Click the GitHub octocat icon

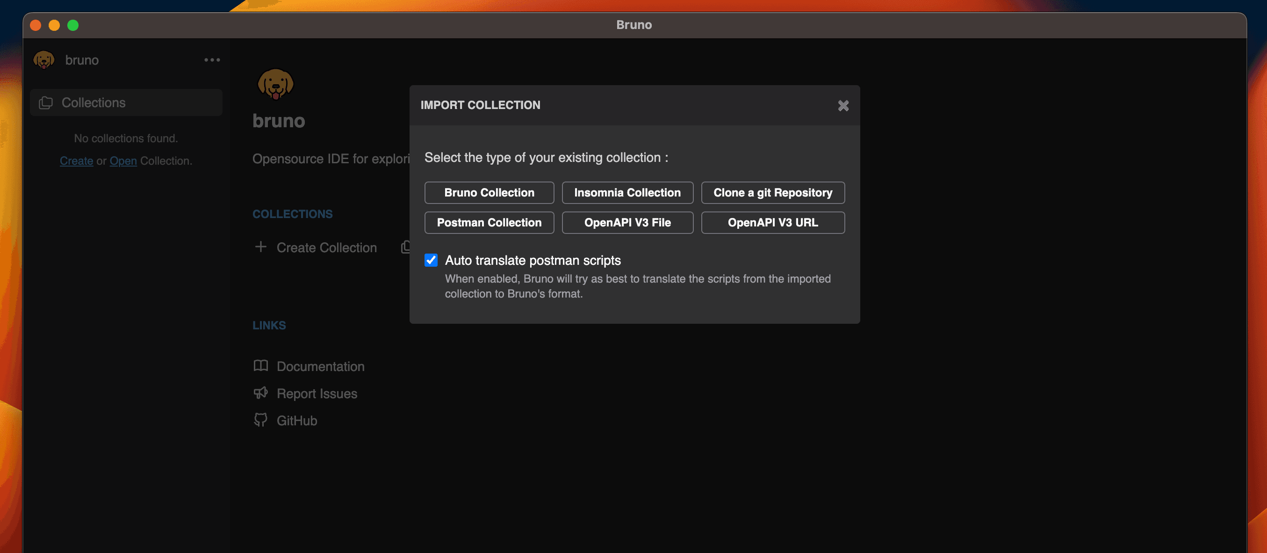(x=260, y=420)
